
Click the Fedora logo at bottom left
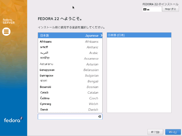click(x=13, y=120)
